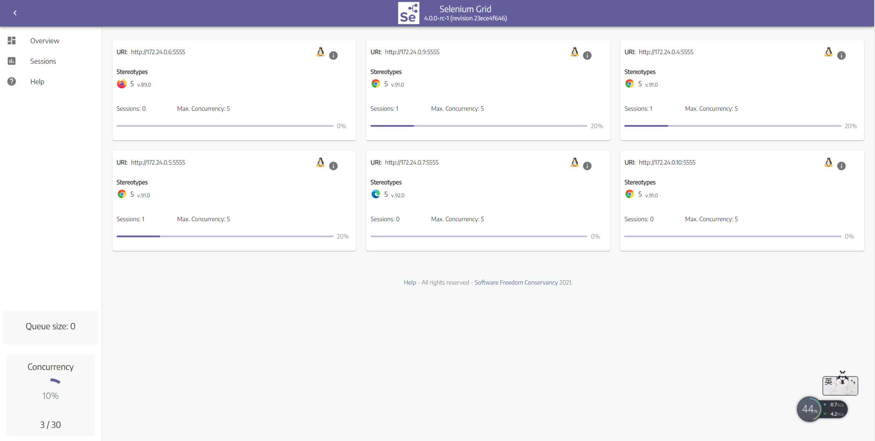Image resolution: width=875 pixels, height=441 pixels.
Task: Open Help from the sidebar
Action: click(37, 82)
